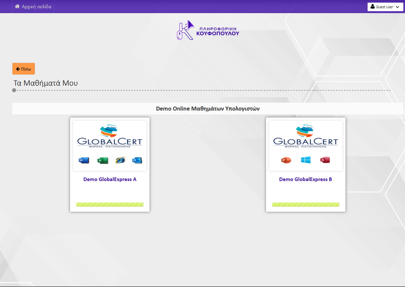
Task: Click the Guest User profile icon
Action: (373, 7)
